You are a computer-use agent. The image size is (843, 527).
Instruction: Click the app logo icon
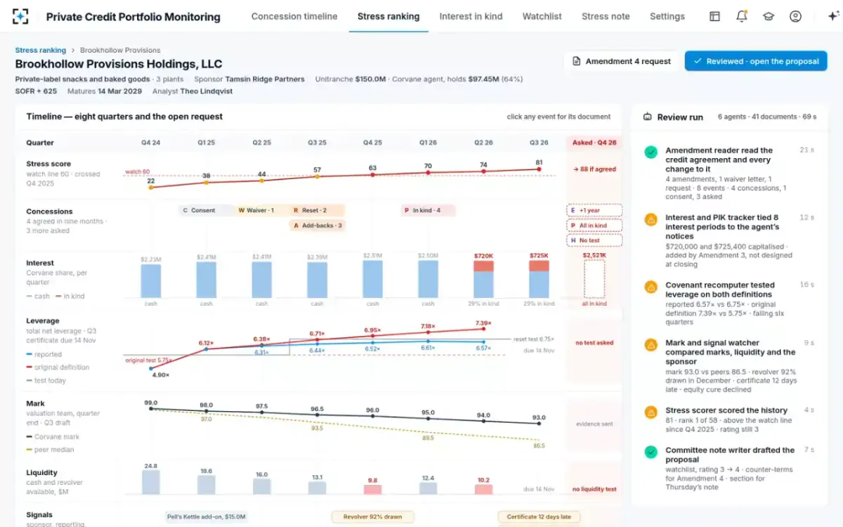21,16
